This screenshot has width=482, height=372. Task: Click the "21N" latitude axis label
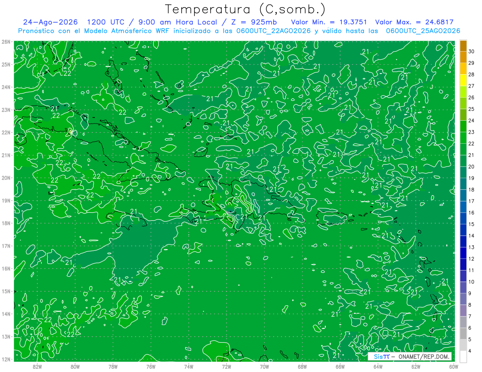click(6, 155)
